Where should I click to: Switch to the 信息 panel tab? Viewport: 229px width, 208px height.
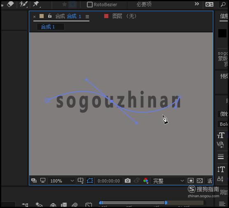(x=224, y=16)
